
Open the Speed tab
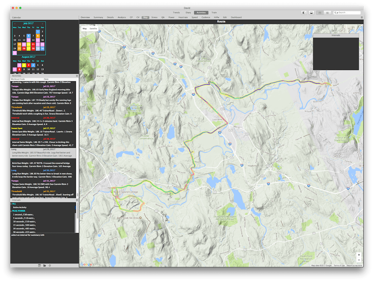pos(195,18)
